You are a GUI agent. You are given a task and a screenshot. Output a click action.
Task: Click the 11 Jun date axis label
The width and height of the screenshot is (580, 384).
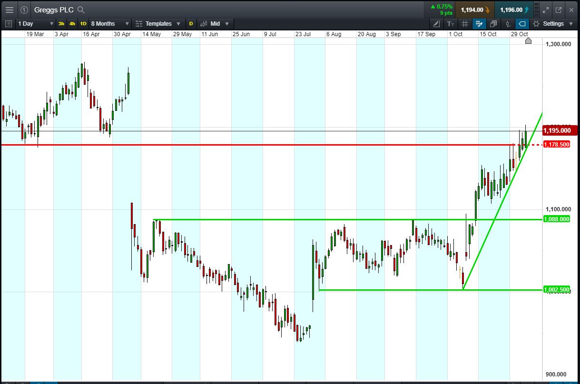pyautogui.click(x=210, y=34)
